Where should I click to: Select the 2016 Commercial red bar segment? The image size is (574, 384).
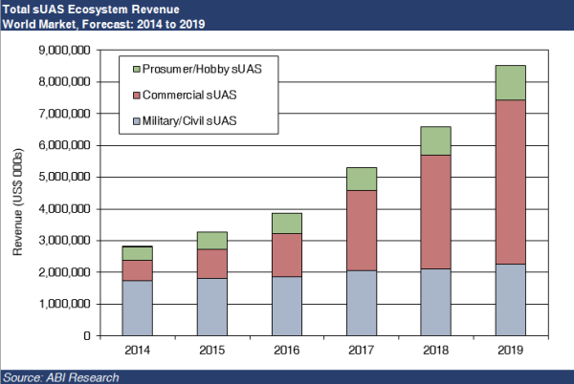click(x=287, y=255)
